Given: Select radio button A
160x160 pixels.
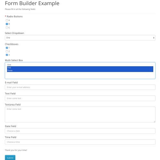Looking at the screenshot, I should 7,20.
